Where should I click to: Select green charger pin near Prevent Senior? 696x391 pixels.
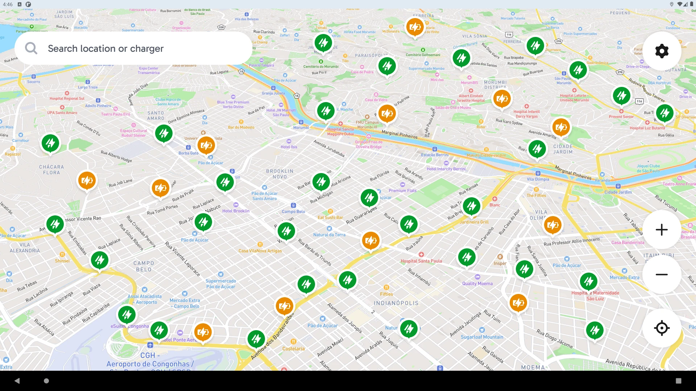tap(621, 96)
